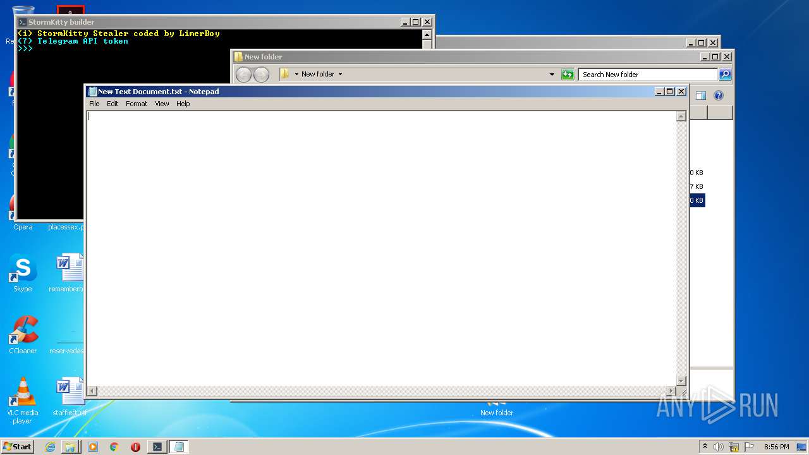Viewport: 809px width, 455px height.
Task: Maximize the Notepad window
Action: pyautogui.click(x=670, y=92)
